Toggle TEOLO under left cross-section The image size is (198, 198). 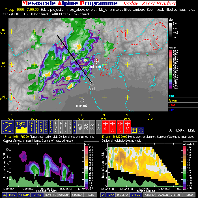(91, 195)
